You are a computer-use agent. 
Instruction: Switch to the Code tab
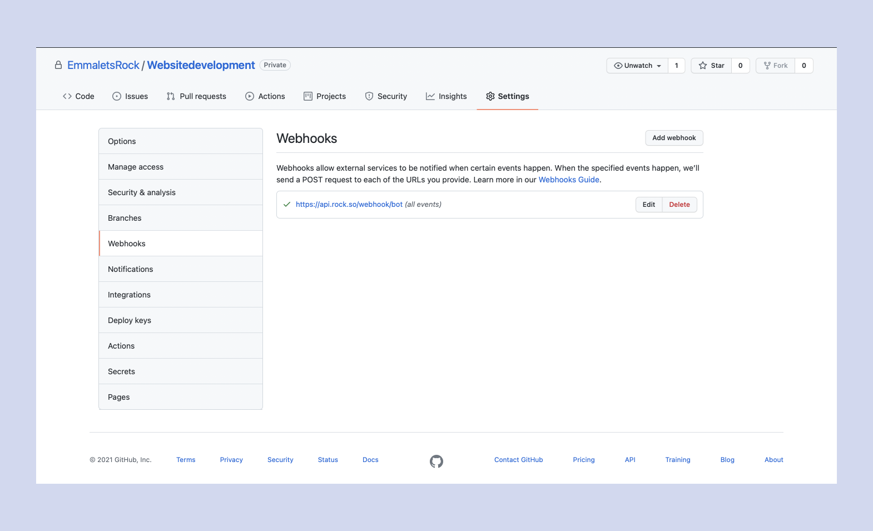coord(78,96)
